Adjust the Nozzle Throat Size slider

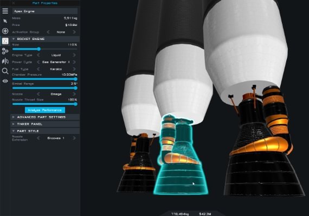pos(45,104)
